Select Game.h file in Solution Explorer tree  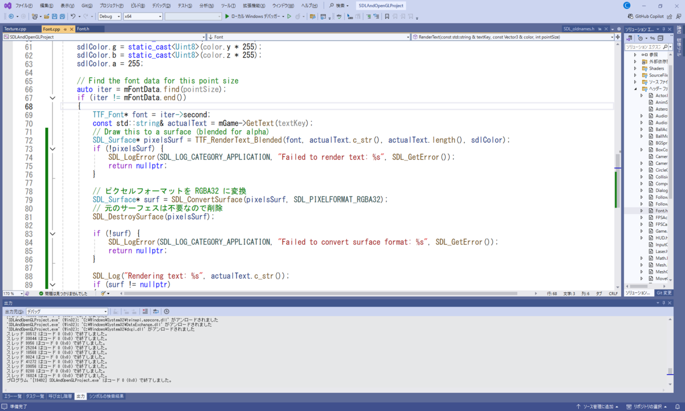661,231
